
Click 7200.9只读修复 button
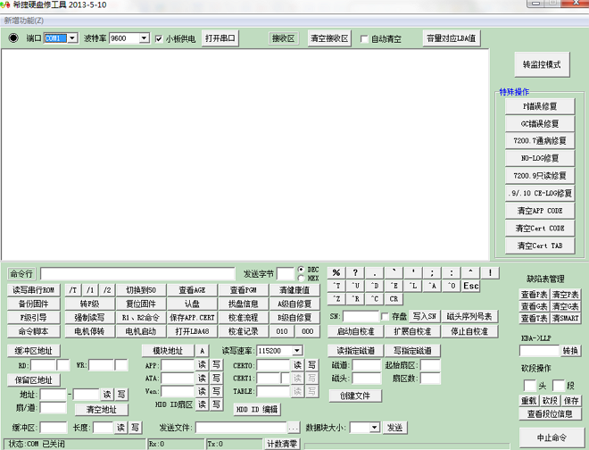540,176
